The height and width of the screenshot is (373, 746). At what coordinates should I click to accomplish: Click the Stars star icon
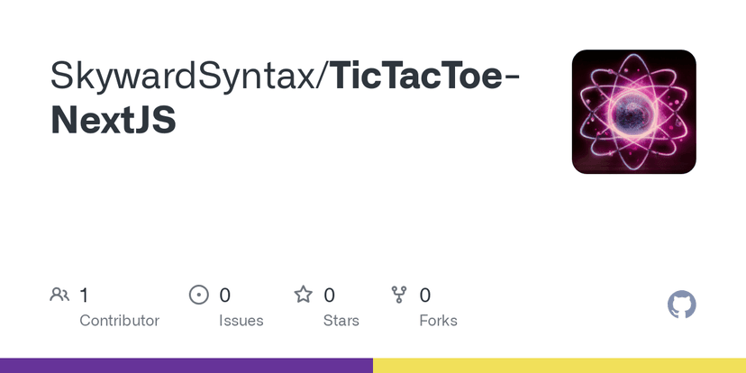click(304, 295)
